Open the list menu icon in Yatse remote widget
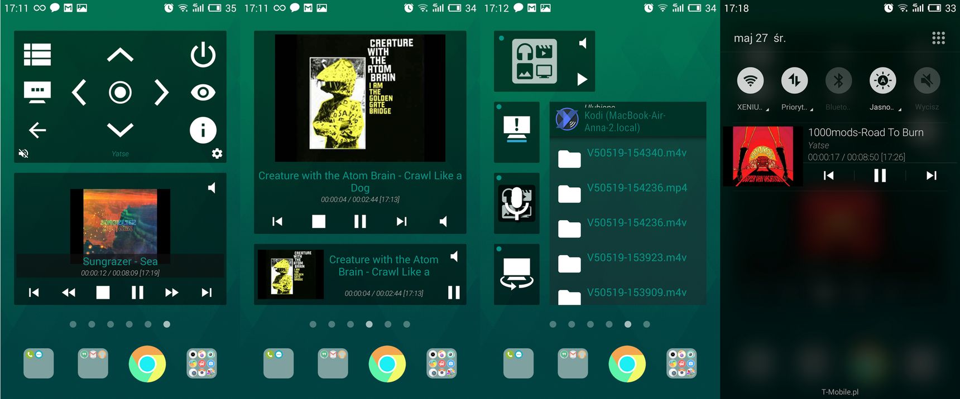The width and height of the screenshot is (960, 399). click(37, 55)
